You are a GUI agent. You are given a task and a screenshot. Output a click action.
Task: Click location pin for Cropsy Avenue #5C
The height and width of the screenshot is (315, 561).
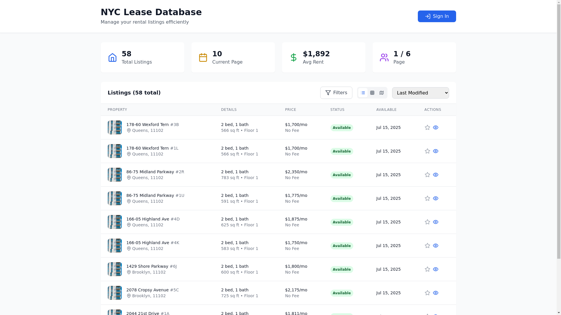tap(129, 296)
